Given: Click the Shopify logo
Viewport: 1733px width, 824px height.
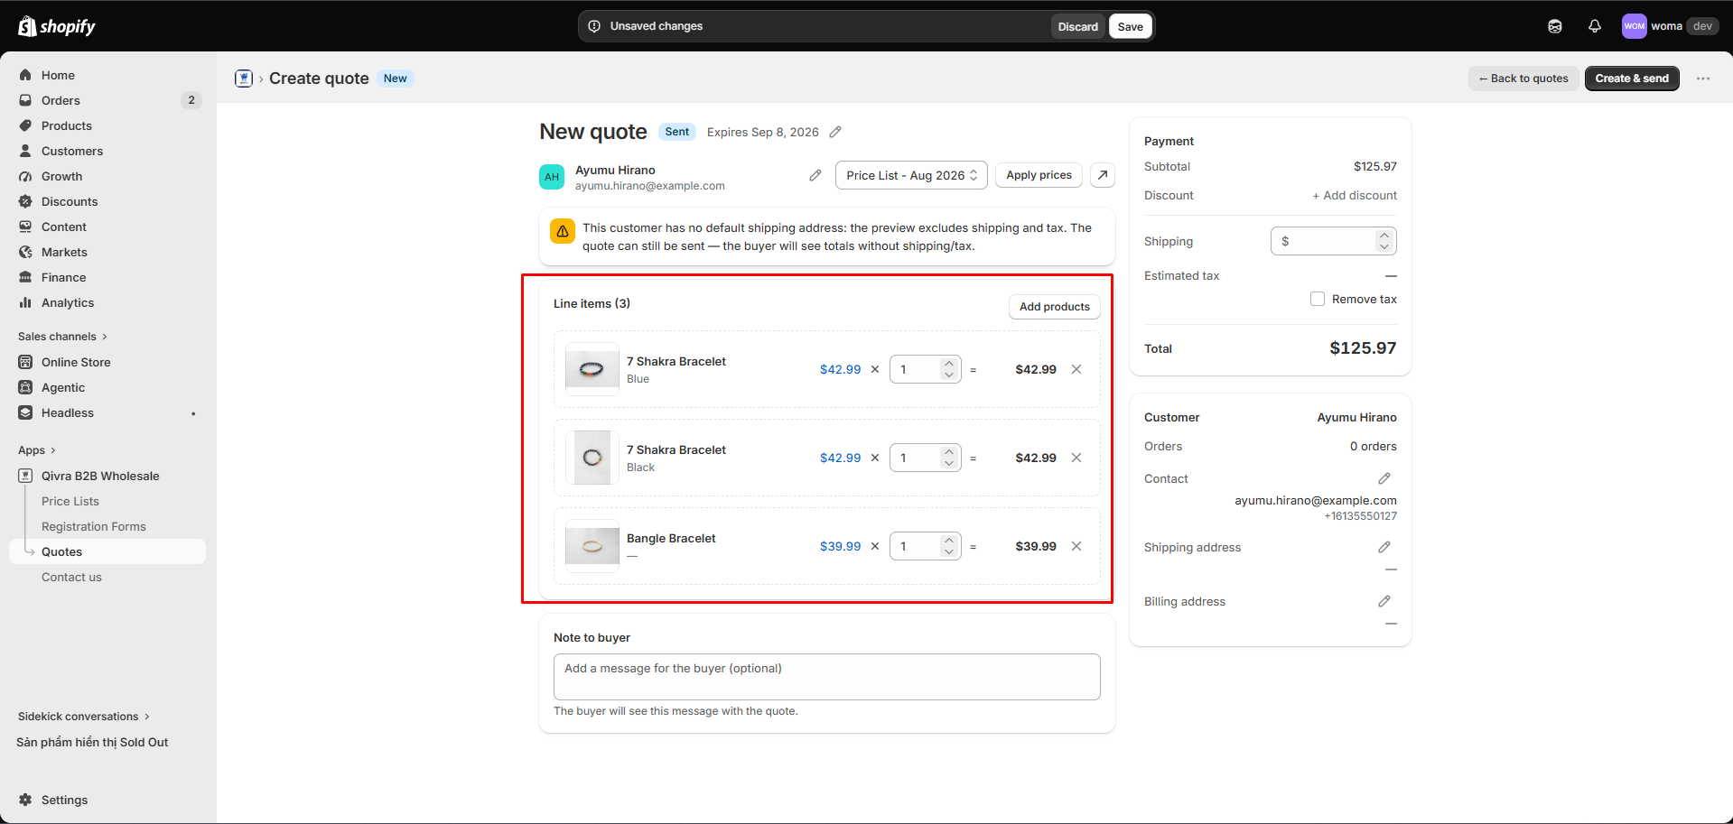Looking at the screenshot, I should coord(57,26).
